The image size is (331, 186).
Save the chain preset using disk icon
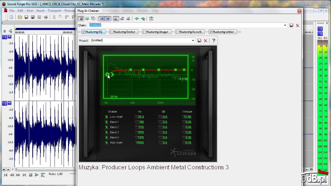291,25
